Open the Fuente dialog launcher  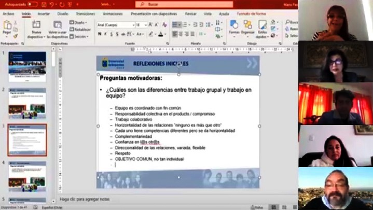pos(168,44)
